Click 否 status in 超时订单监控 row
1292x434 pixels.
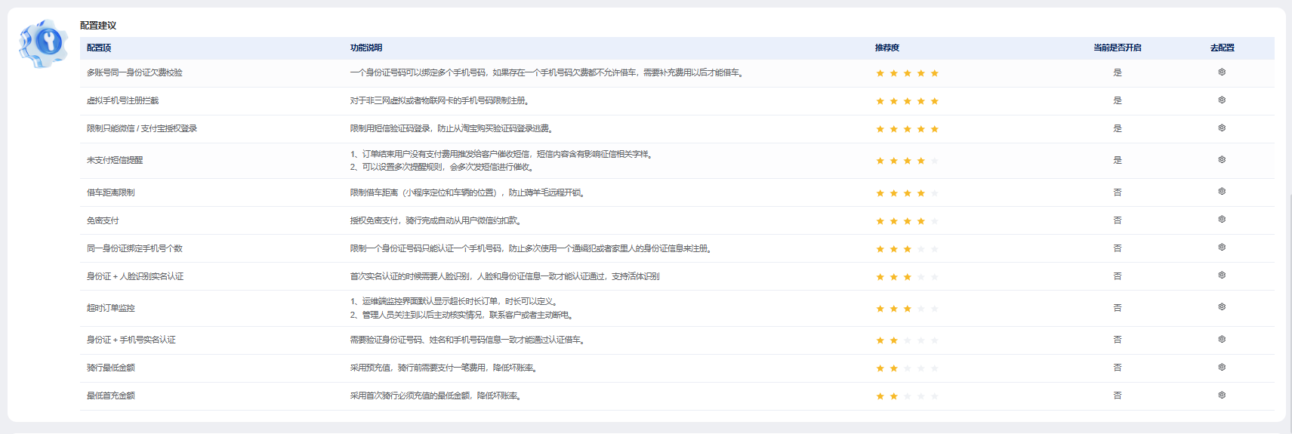pyautogui.click(x=1118, y=309)
